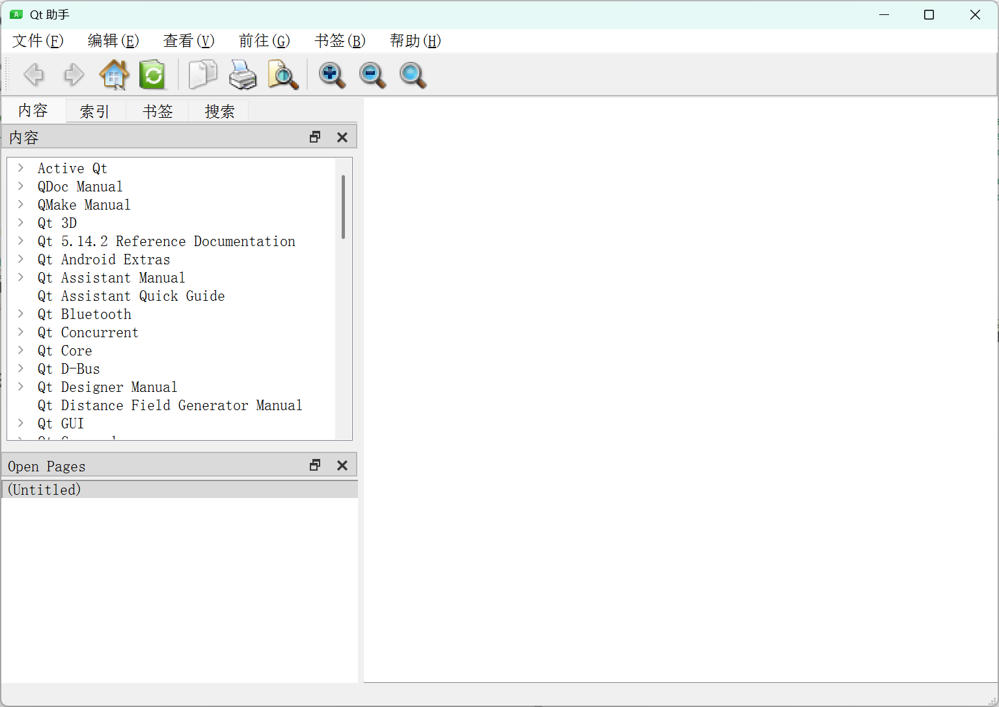
Task: Close the 内容 dock panel
Action: 342,137
